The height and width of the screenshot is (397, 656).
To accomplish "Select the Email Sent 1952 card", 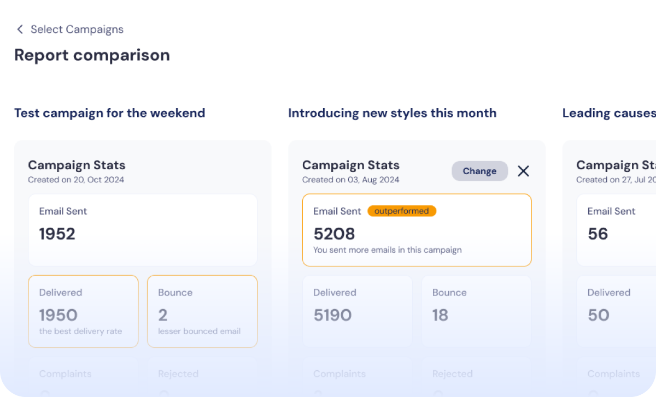I will (x=143, y=230).
